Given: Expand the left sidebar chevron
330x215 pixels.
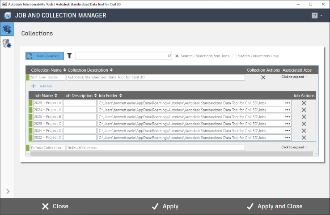Looking at the screenshot, I should point(8,191).
